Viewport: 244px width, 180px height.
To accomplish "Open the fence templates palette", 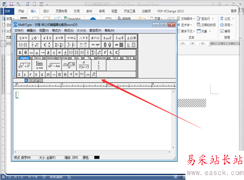I will coord(23,45).
